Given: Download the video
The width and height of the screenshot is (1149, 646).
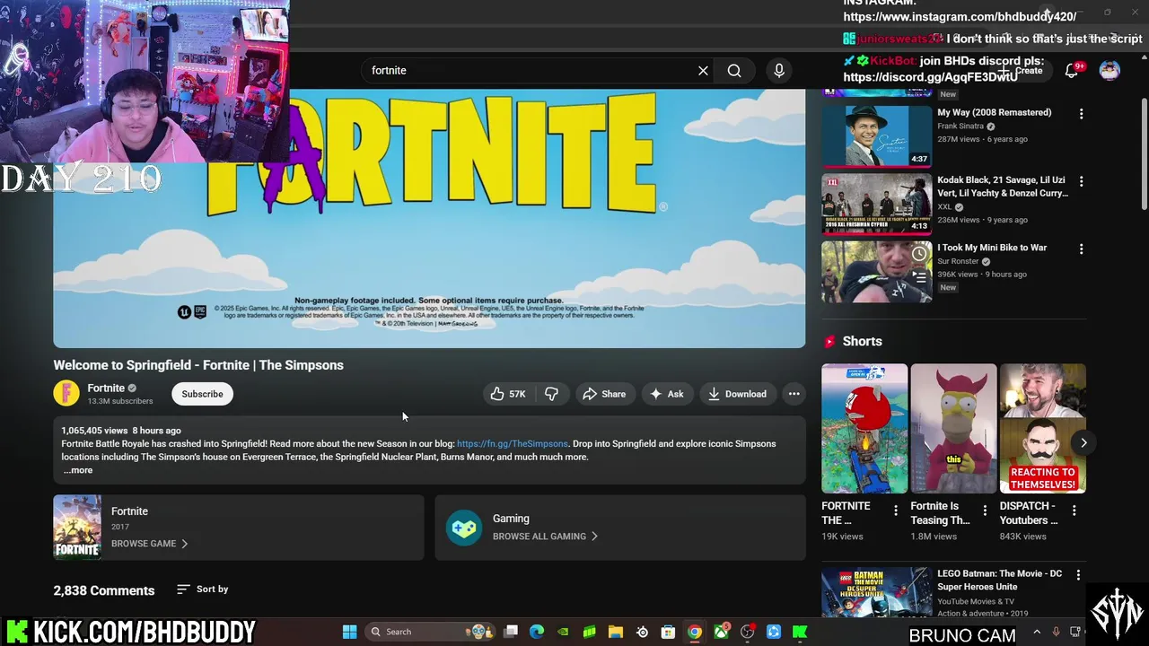Looking at the screenshot, I should pyautogui.click(x=736, y=394).
